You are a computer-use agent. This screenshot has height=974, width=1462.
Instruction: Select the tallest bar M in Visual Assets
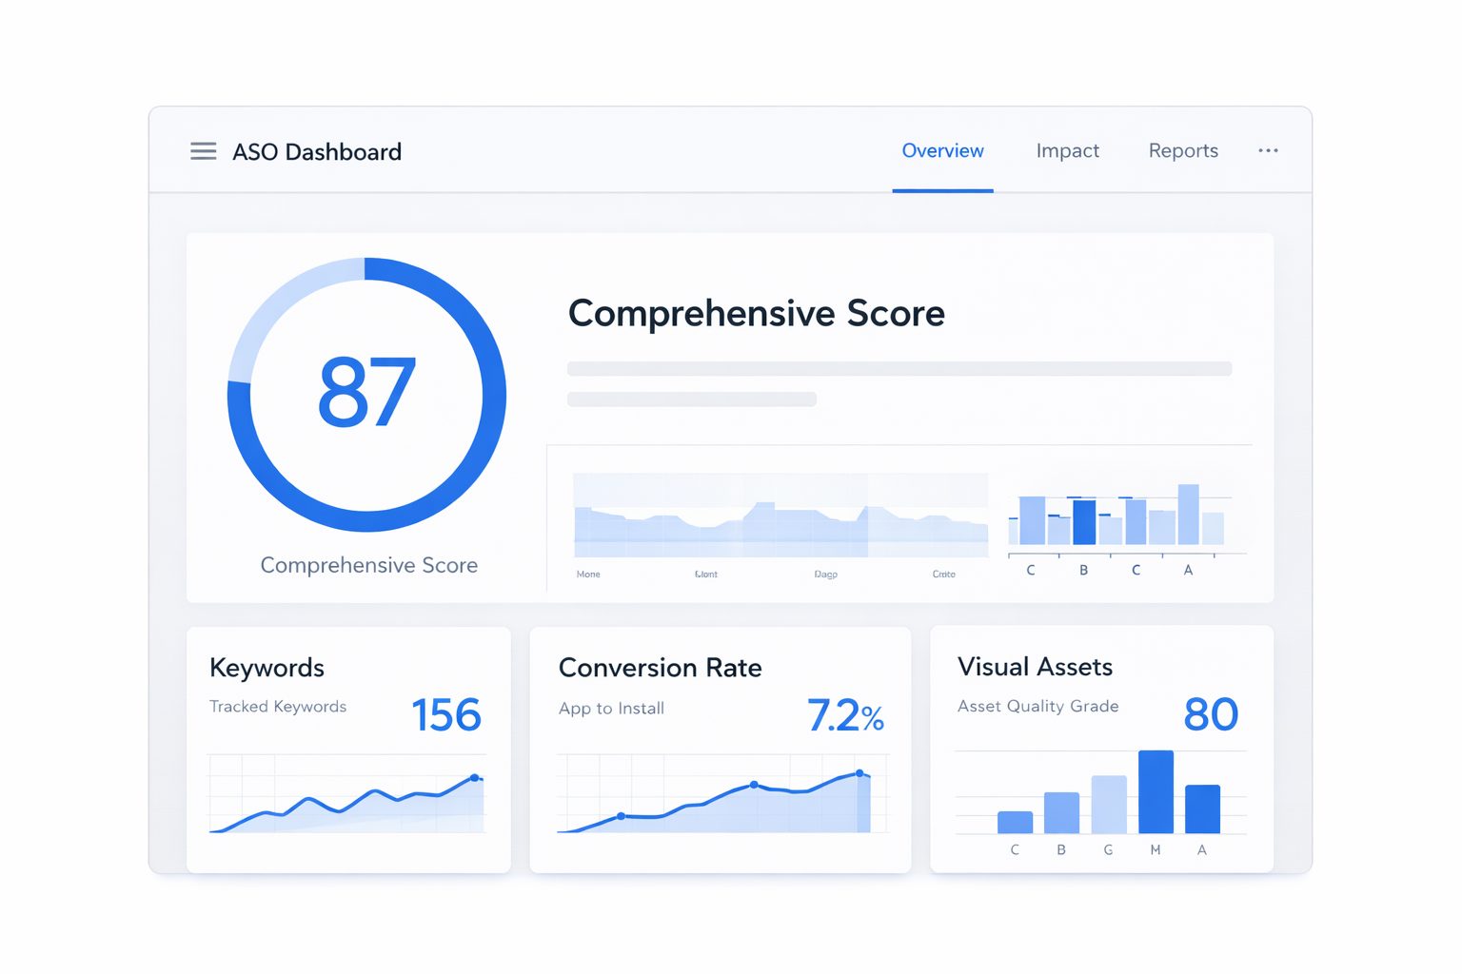(1156, 791)
